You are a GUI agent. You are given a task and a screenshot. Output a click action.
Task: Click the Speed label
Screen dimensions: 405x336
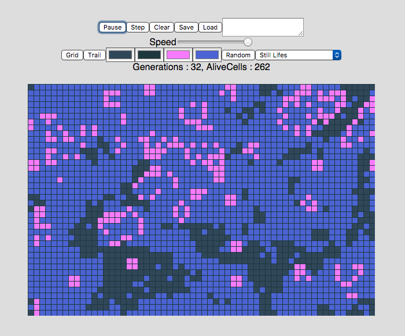point(163,42)
